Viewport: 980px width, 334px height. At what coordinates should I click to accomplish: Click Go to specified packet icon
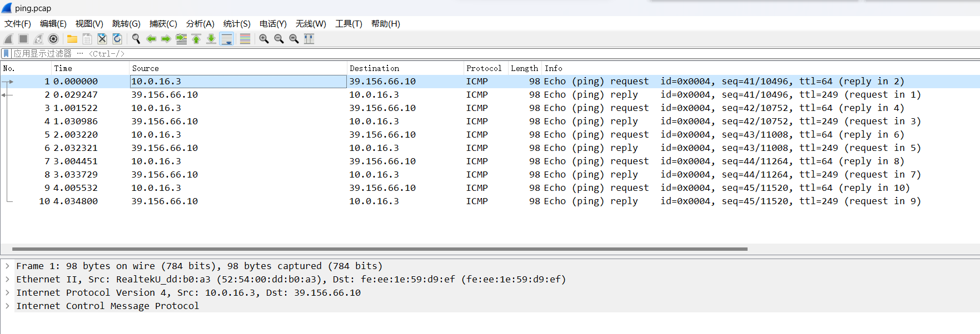point(181,39)
